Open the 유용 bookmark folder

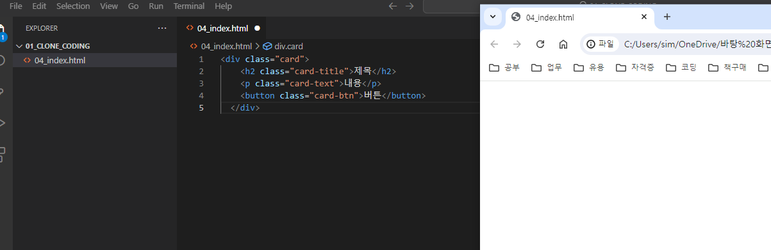(x=589, y=67)
